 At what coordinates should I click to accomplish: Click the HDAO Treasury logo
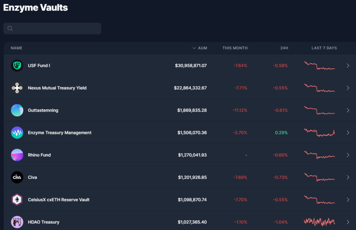pyautogui.click(x=17, y=222)
